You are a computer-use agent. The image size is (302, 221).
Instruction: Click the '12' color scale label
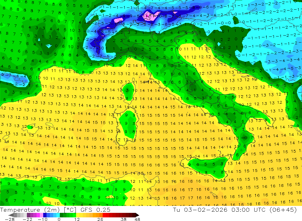coord(77,219)
